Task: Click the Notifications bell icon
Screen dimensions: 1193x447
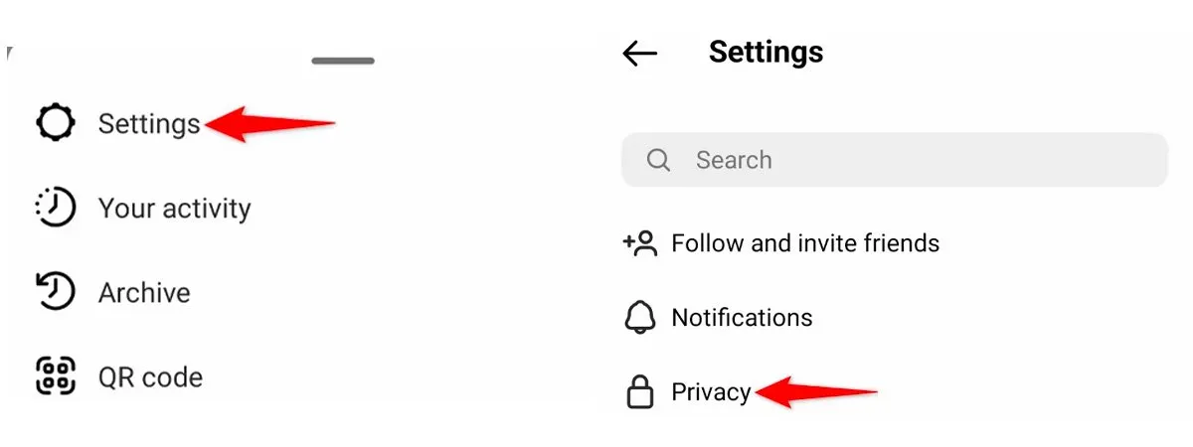Action: (x=640, y=318)
